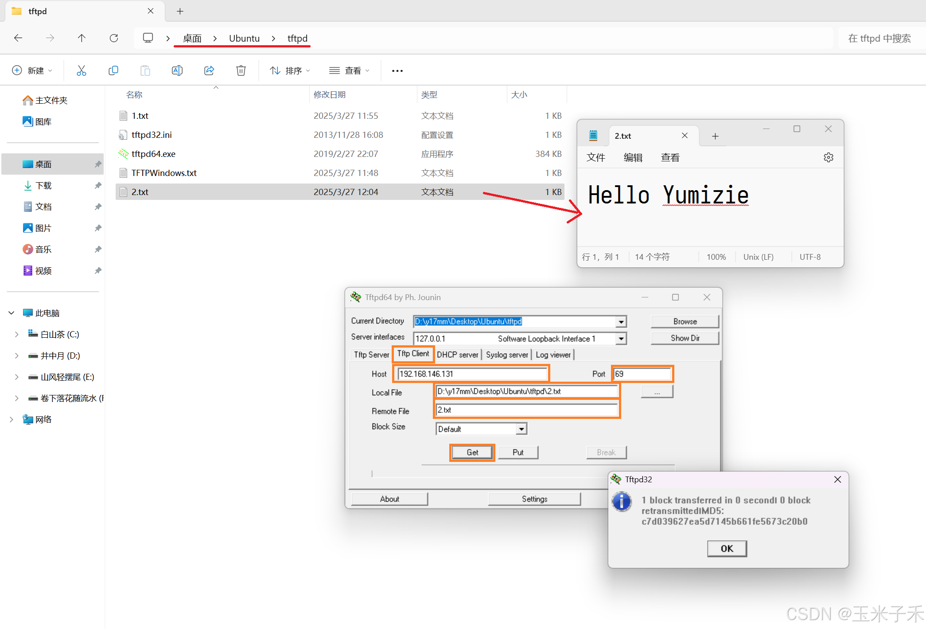Open the 编辑 menu in Notepad

(633, 157)
